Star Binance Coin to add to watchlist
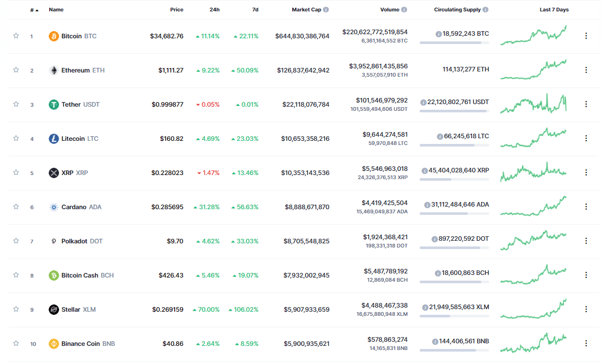 pos(16,343)
